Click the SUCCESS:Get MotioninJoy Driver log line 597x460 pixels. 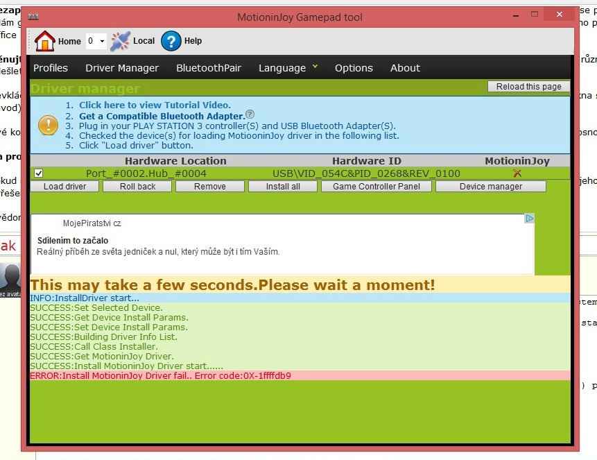300,356
